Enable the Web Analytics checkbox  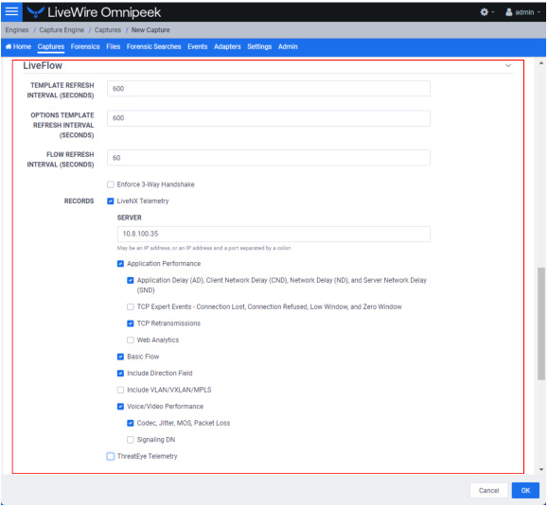[x=131, y=340]
